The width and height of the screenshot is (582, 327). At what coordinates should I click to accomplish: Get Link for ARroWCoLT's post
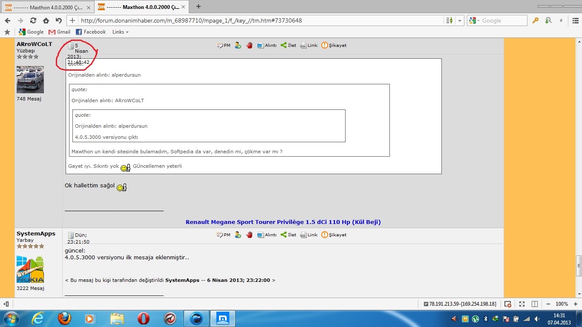coord(309,45)
